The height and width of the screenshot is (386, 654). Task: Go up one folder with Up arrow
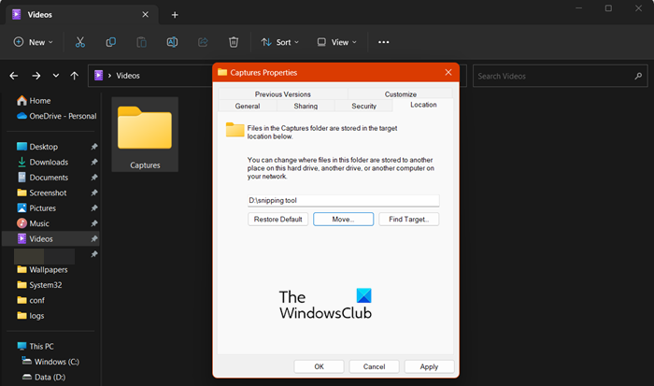coord(74,75)
